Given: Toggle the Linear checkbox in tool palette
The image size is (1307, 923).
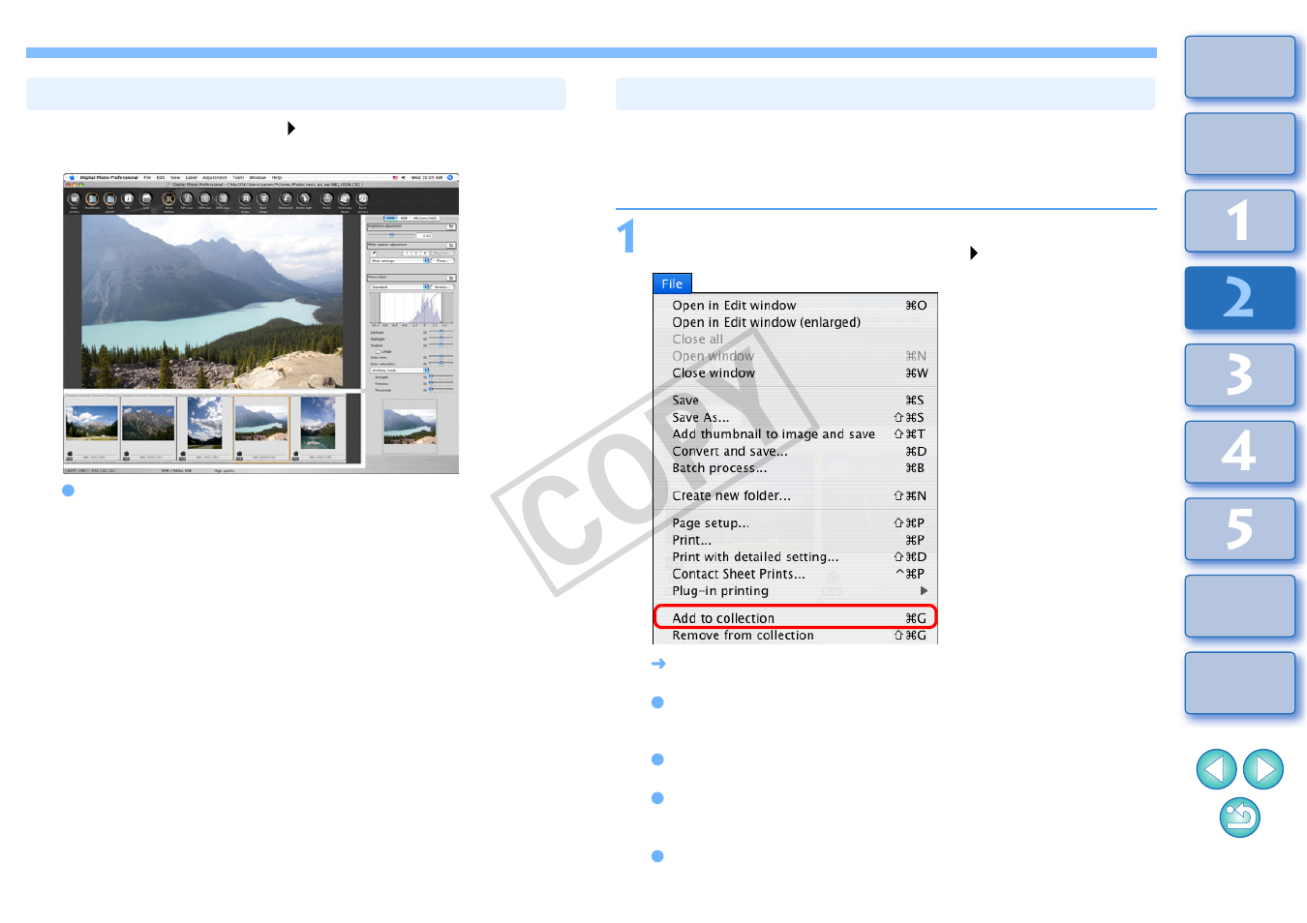Looking at the screenshot, I should (x=378, y=351).
